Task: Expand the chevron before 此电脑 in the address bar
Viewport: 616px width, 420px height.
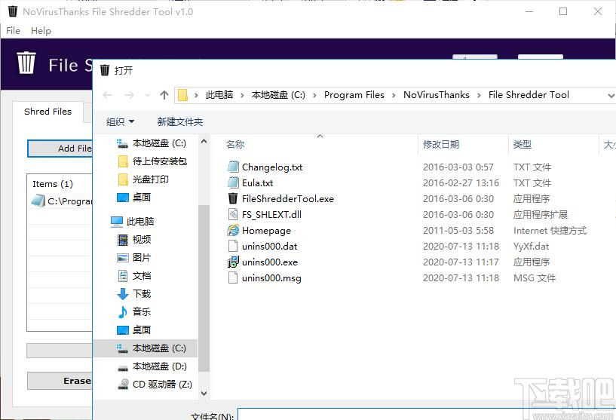Action: tap(196, 95)
